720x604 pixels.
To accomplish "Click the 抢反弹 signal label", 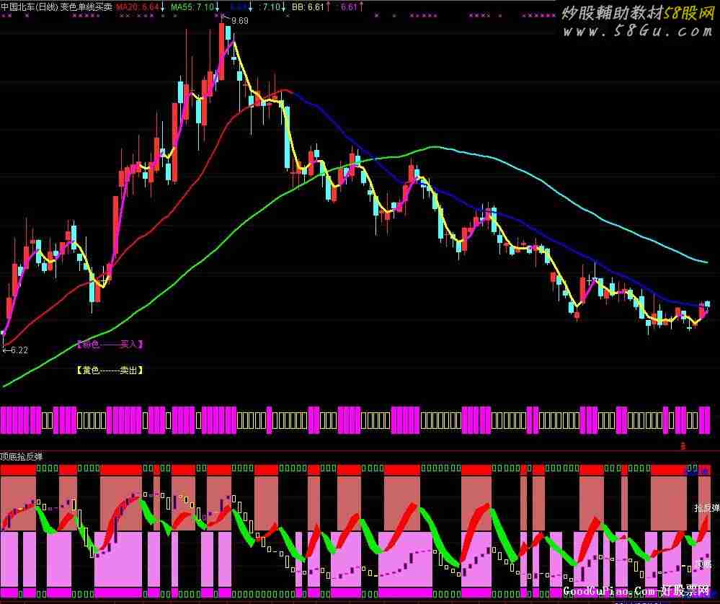I will point(706,508).
